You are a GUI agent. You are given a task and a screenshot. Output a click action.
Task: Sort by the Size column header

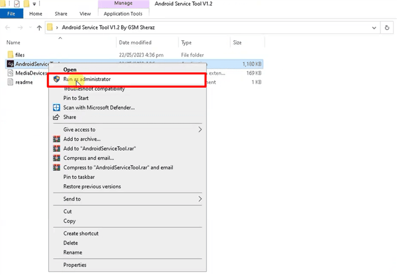pyautogui.click(x=237, y=43)
